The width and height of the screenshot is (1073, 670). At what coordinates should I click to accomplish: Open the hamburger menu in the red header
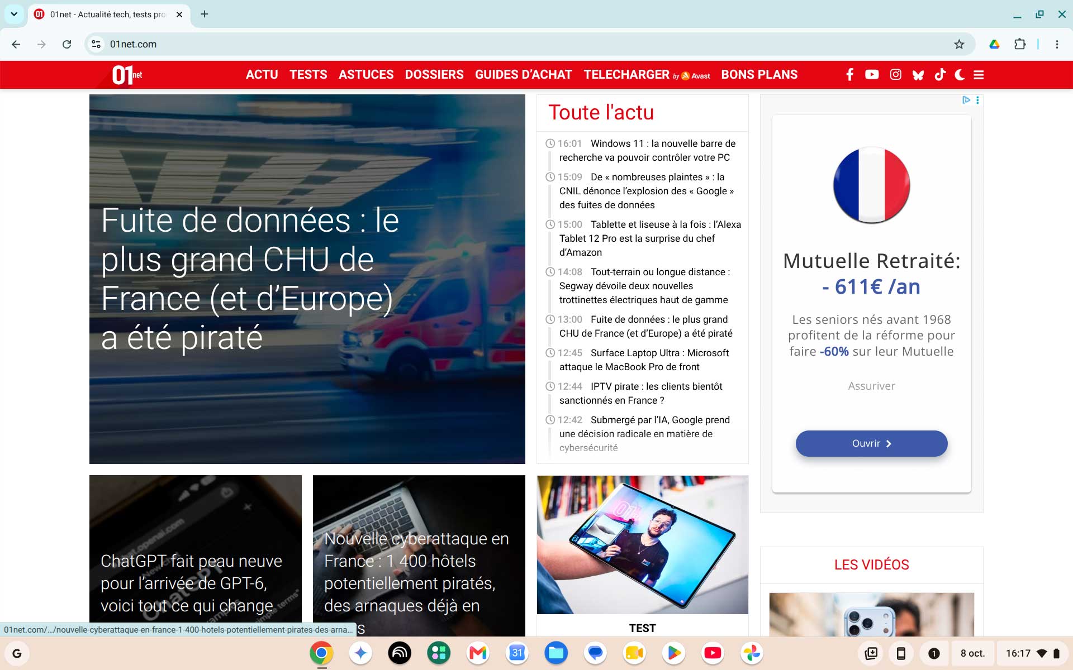tap(979, 75)
